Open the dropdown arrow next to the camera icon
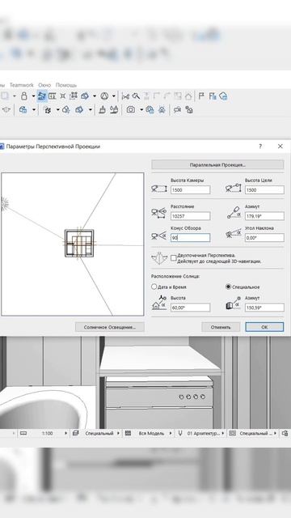Viewport: 291px width, 518px height. coord(141,110)
